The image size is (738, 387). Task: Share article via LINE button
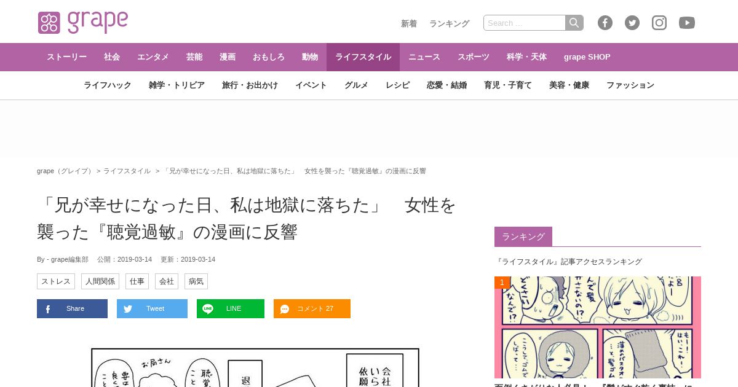(231, 308)
